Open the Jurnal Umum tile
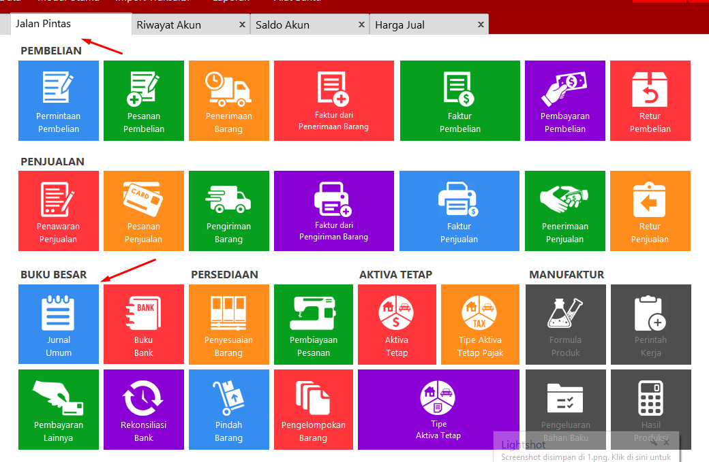 coord(59,324)
